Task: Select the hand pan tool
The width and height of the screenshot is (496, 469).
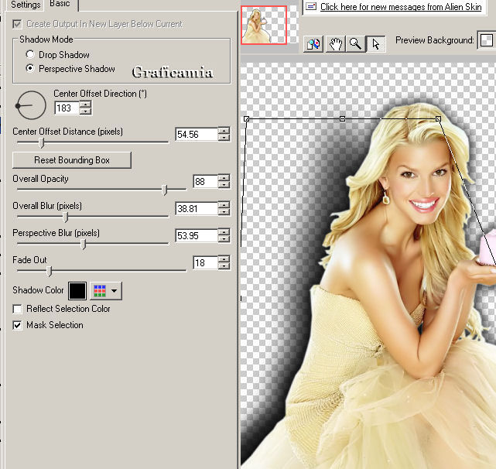Action: coord(336,43)
